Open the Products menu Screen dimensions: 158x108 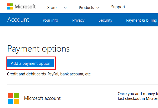[x=86, y=8]
